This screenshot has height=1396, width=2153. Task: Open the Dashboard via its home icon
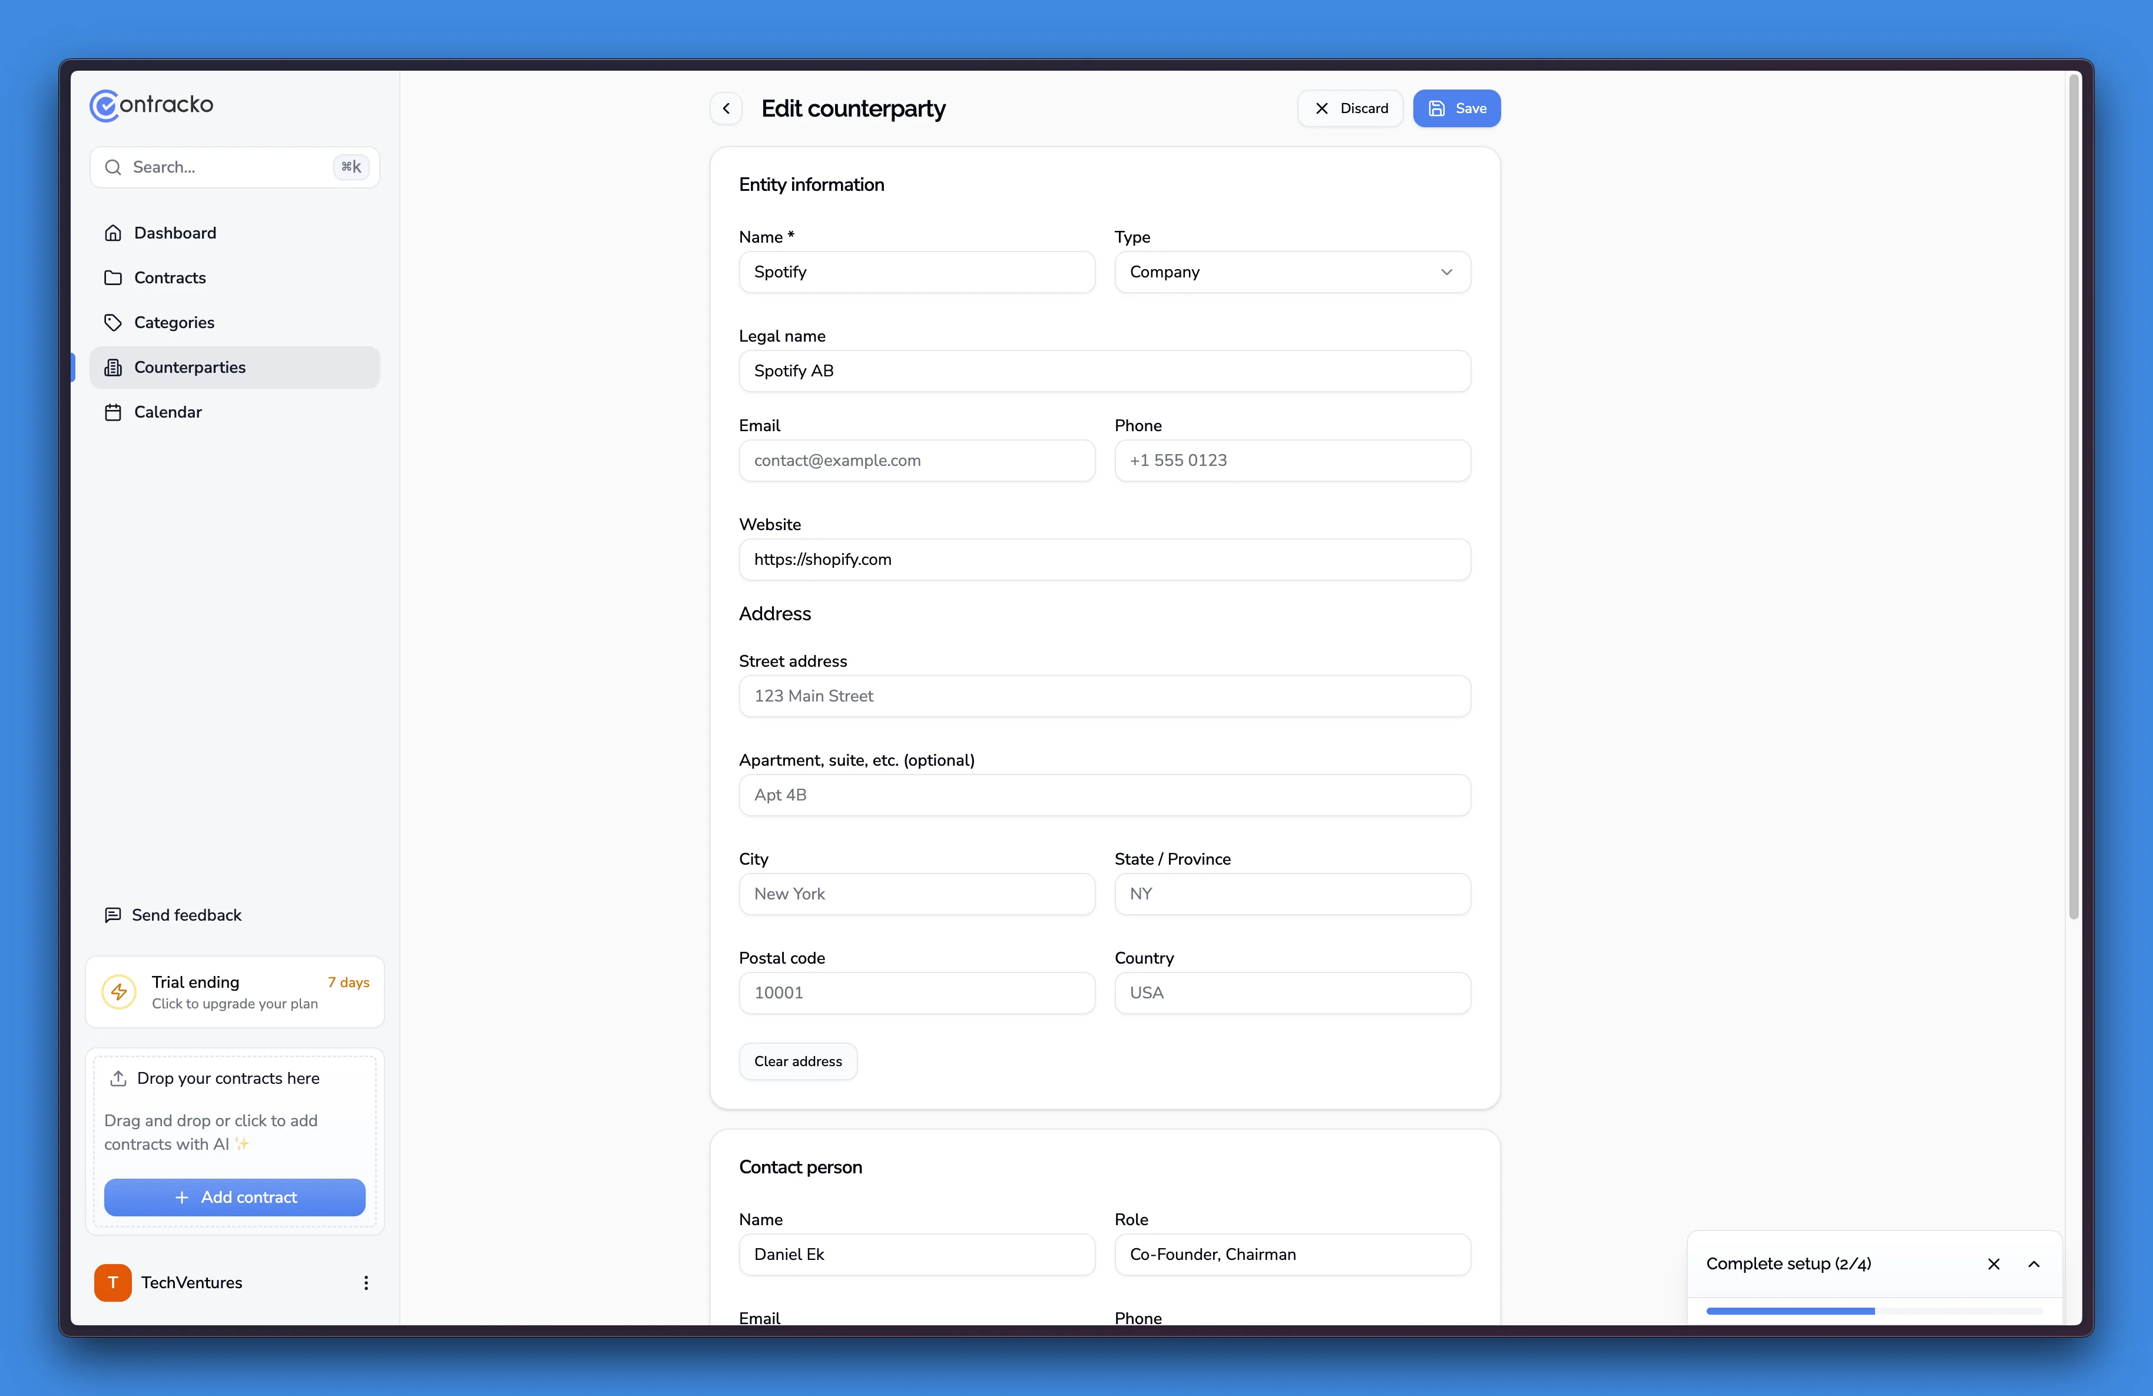[x=113, y=233]
